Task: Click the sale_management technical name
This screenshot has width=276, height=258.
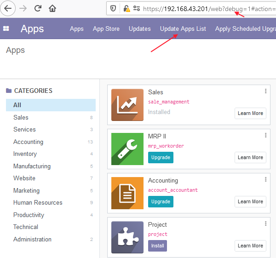Action: (169, 102)
